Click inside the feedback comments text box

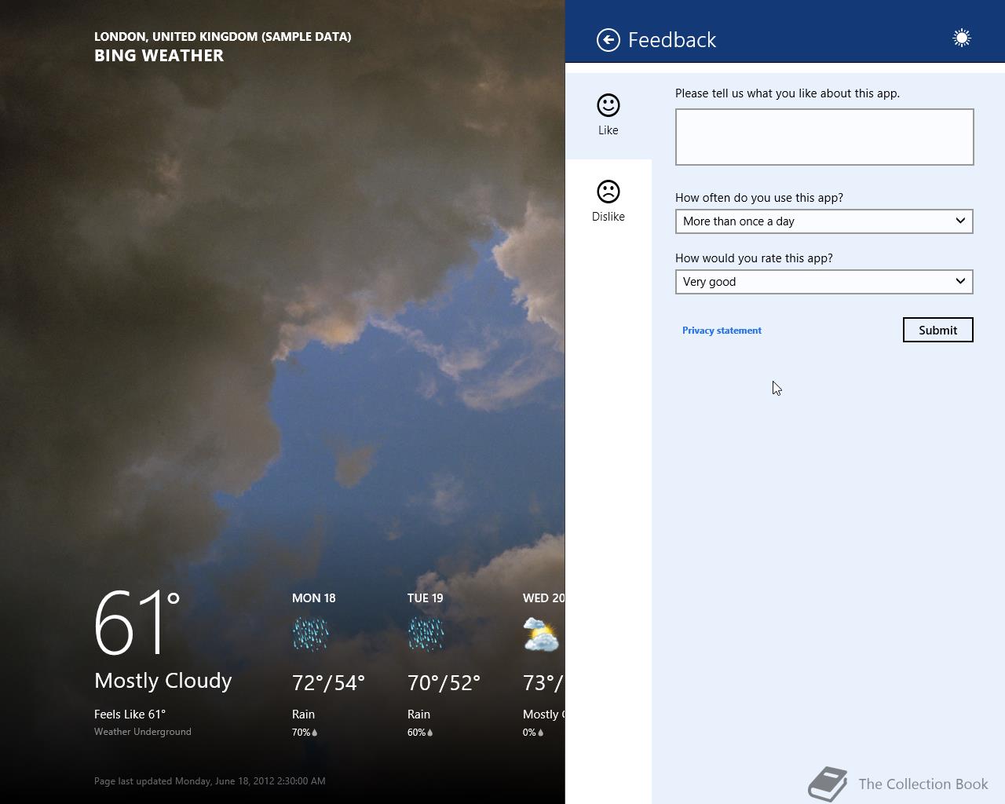click(824, 137)
